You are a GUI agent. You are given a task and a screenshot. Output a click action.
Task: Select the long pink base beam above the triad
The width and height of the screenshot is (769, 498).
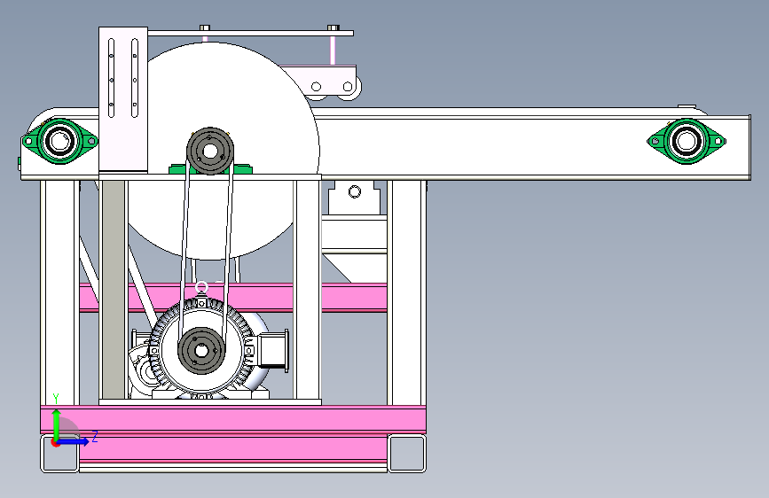(x=233, y=418)
